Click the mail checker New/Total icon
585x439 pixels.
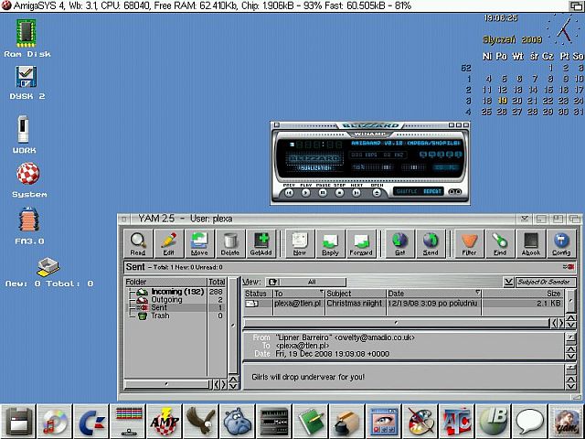[x=48, y=267]
